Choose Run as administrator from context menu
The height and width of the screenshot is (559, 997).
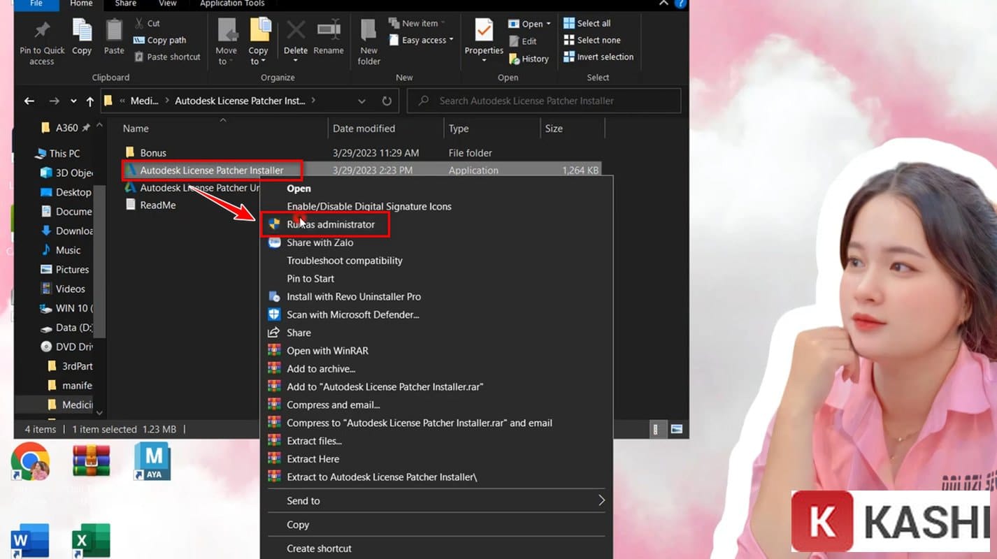330,224
